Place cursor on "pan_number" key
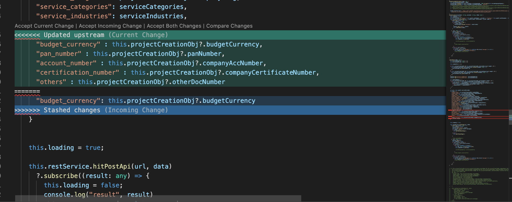 click(59, 54)
